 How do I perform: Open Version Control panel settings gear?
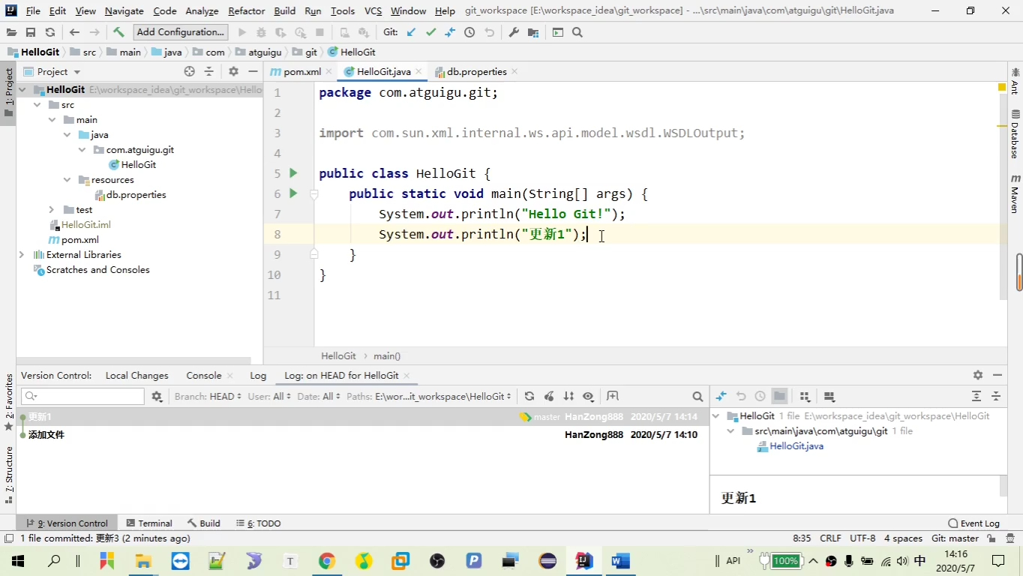pos(978,375)
